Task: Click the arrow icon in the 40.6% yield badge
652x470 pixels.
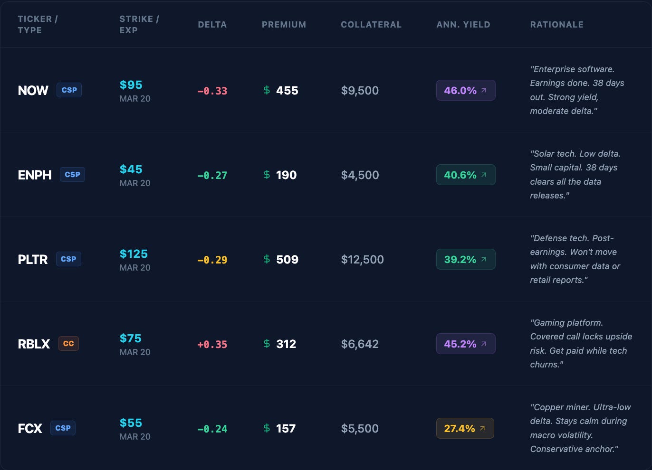Action: 484,175
